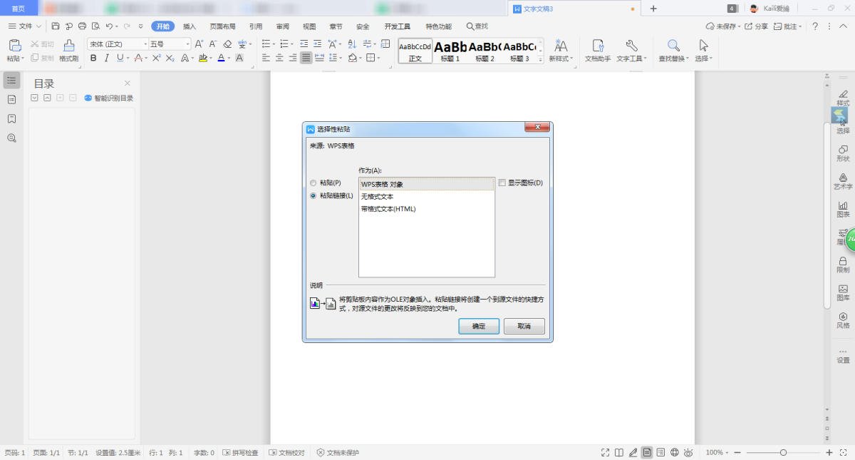Confirm the dialog with 确定 button

[x=479, y=326]
